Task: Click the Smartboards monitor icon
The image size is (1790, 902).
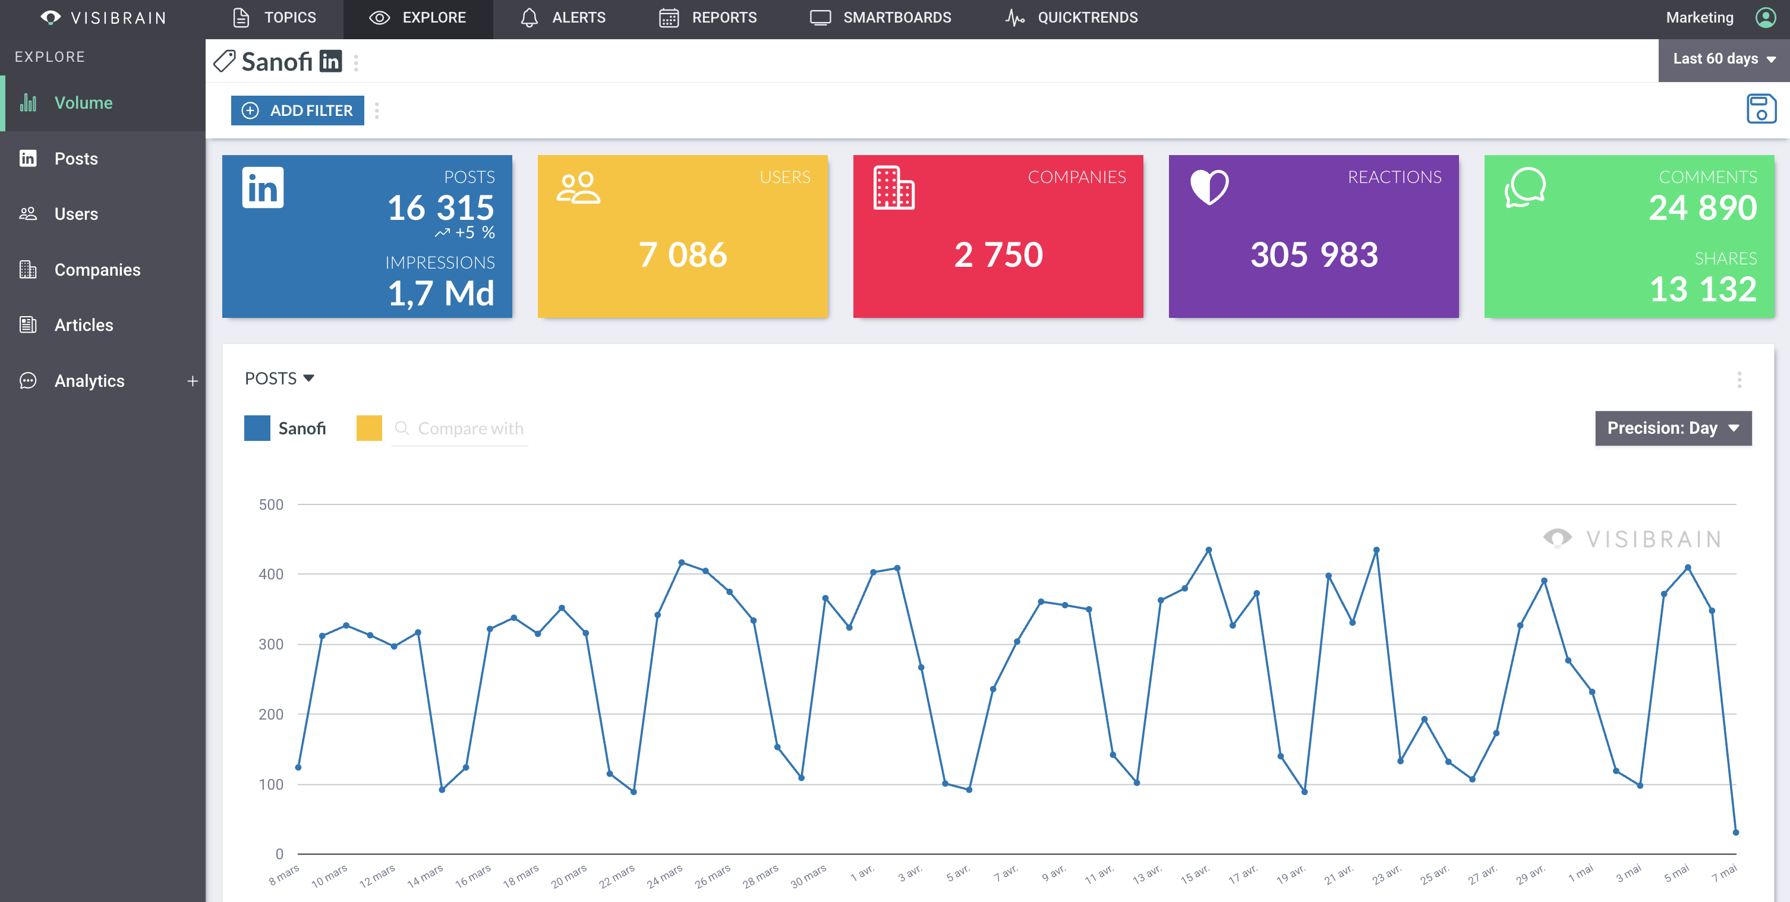Action: [820, 17]
